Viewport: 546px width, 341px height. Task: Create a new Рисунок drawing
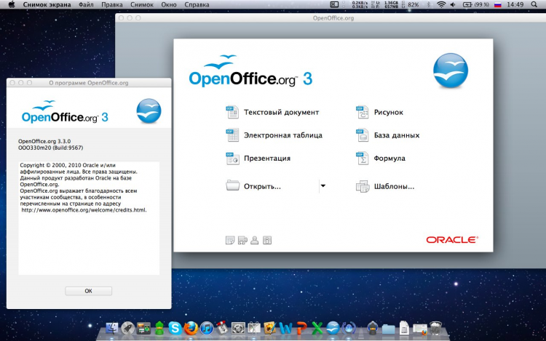click(x=379, y=112)
